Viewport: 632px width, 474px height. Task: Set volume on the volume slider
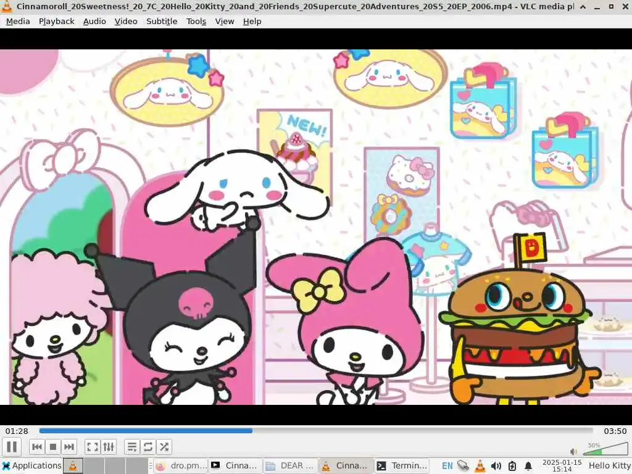coord(605,449)
